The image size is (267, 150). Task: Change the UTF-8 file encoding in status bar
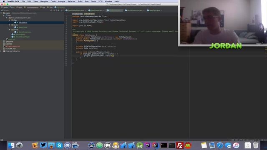point(242,140)
